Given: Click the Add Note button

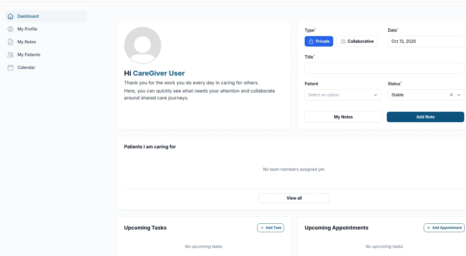Looking at the screenshot, I should 426,117.
